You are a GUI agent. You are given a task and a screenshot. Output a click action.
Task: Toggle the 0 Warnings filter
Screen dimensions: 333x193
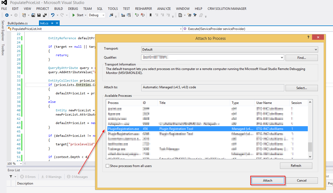click(51, 177)
